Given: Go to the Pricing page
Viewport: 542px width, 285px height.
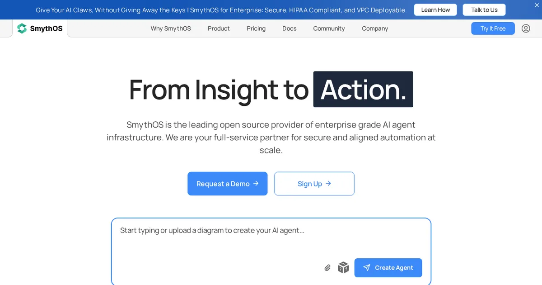Looking at the screenshot, I should tap(256, 28).
